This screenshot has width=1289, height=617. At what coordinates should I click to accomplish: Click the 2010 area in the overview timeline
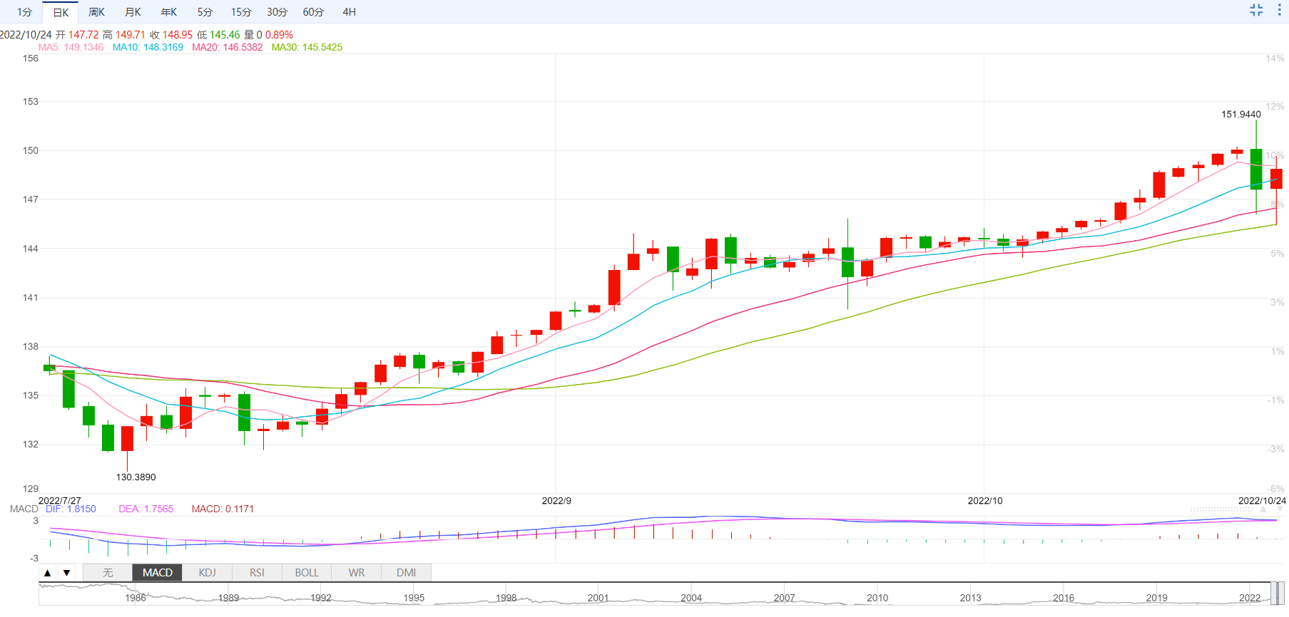tap(877, 597)
